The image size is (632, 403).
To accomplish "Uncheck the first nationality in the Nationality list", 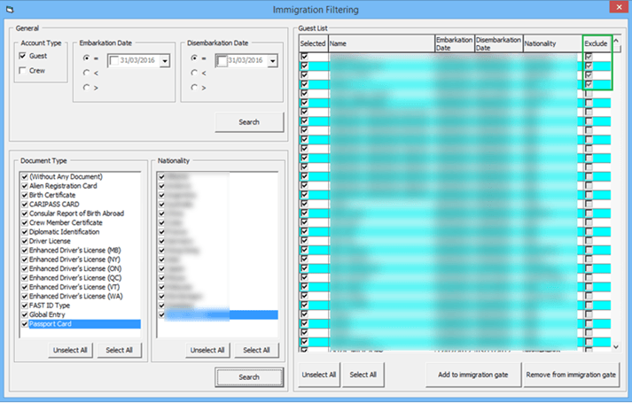I will [x=161, y=177].
